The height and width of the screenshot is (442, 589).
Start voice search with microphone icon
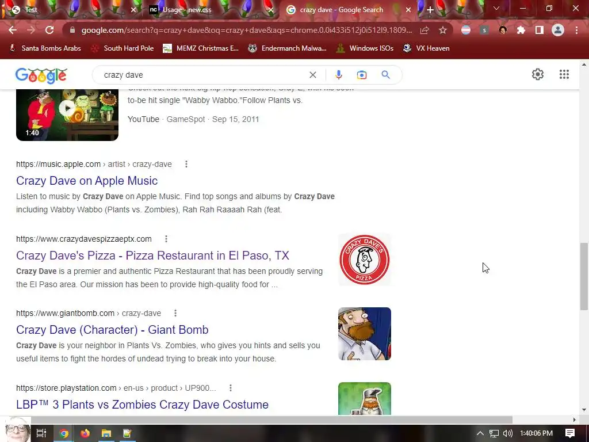click(x=338, y=75)
